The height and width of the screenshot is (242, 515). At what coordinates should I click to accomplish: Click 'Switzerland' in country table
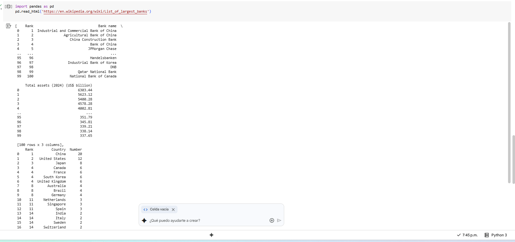[x=54, y=227]
